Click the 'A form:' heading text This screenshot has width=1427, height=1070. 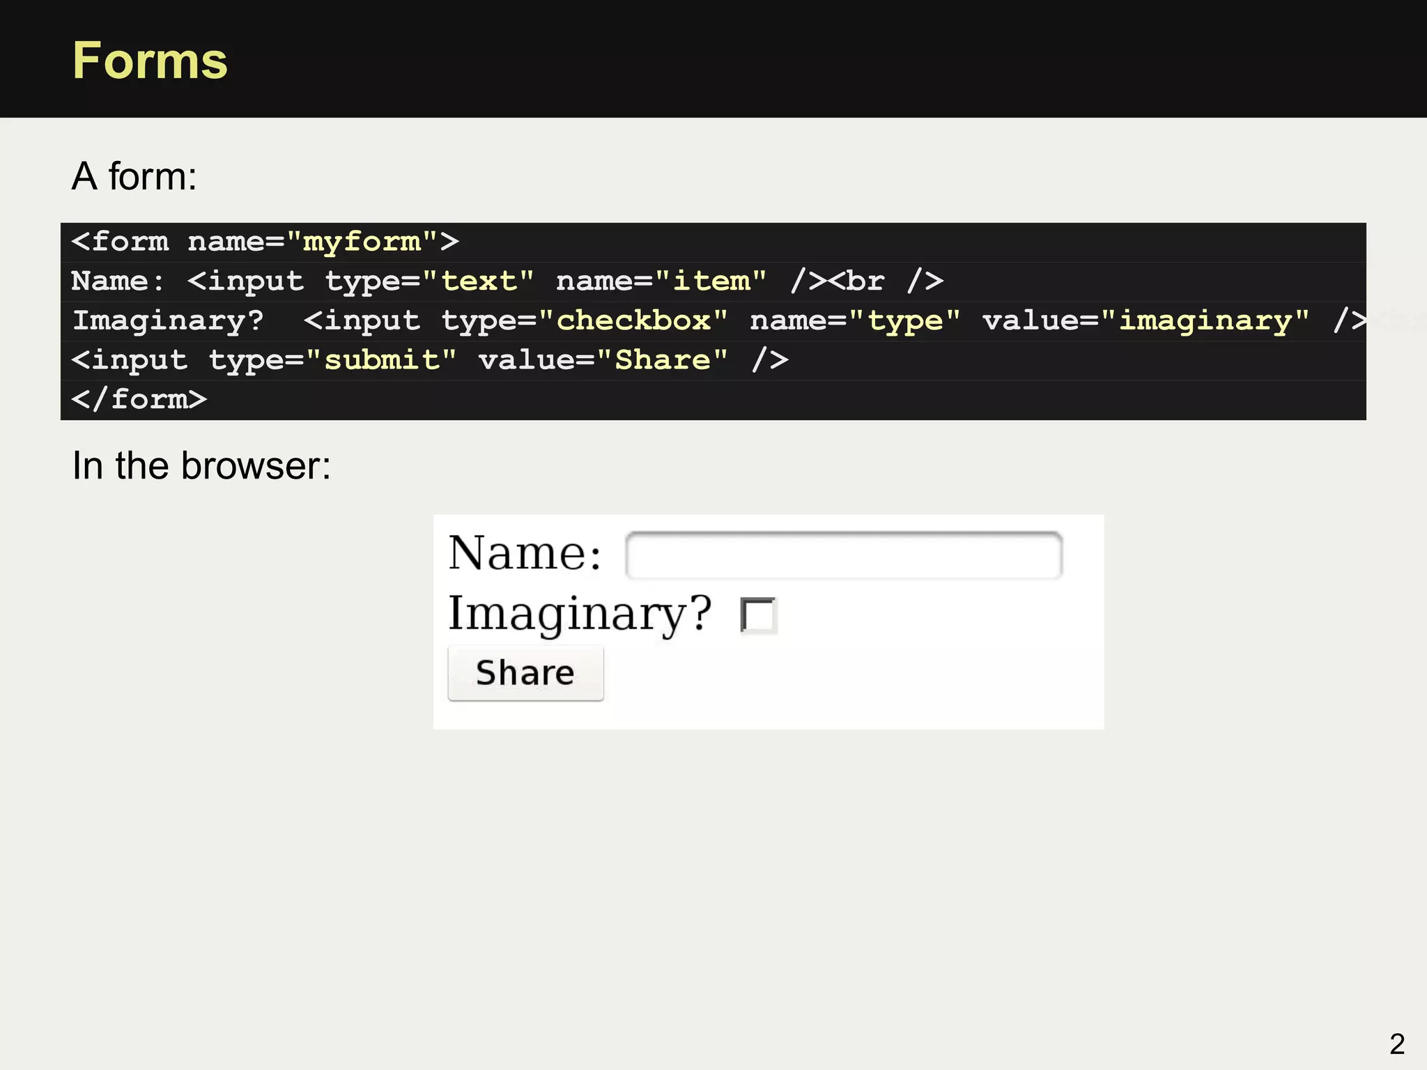point(134,176)
